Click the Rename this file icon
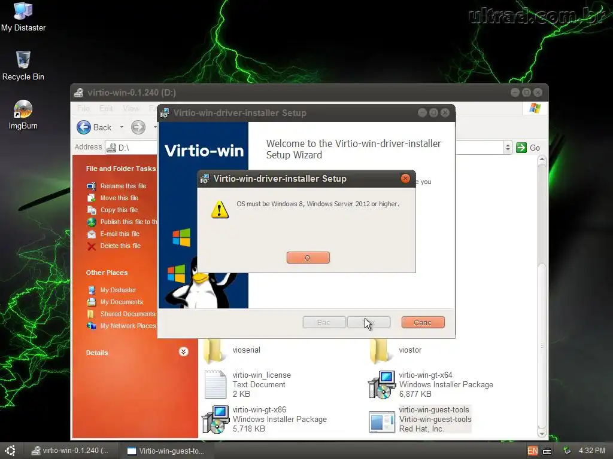 click(x=92, y=186)
